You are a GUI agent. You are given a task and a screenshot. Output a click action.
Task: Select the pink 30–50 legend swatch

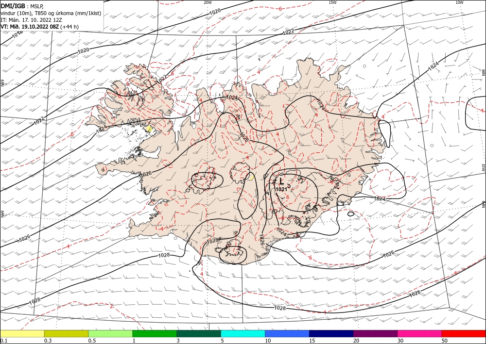420,333
